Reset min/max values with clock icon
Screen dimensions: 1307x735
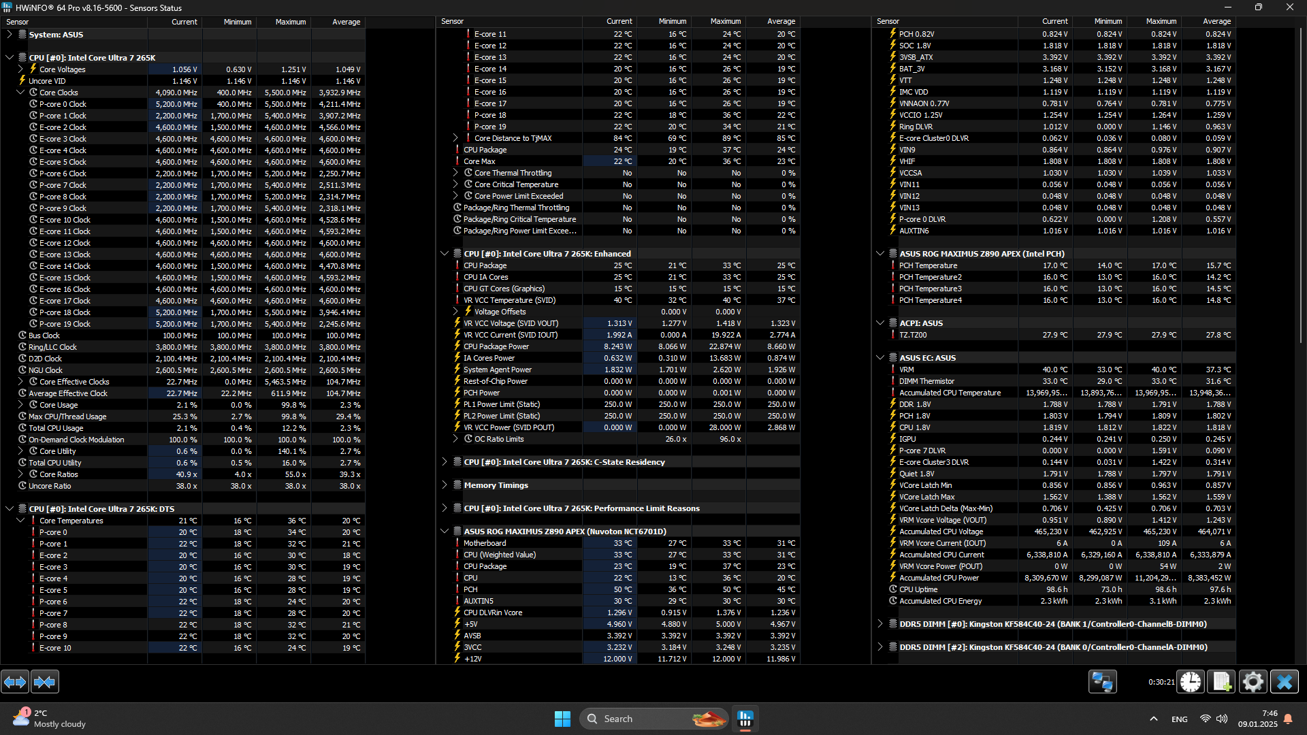click(1191, 681)
